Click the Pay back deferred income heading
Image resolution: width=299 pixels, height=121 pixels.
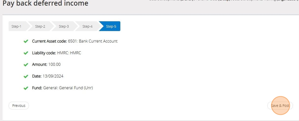45,4
